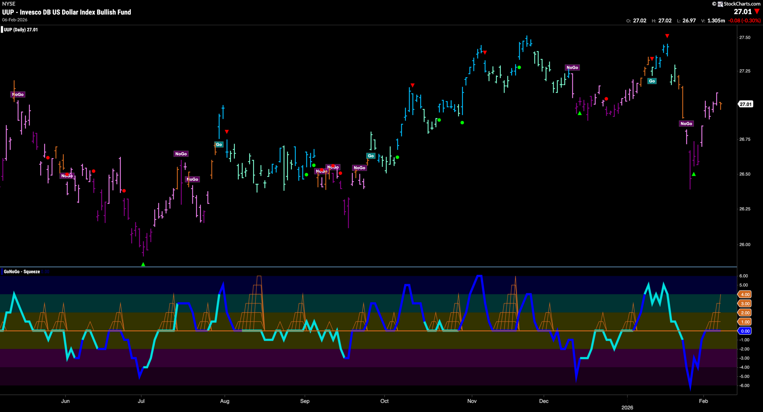The height and width of the screenshot is (412, 763).
Task: Click the red triangle next to the August spike
Action: tap(227, 132)
